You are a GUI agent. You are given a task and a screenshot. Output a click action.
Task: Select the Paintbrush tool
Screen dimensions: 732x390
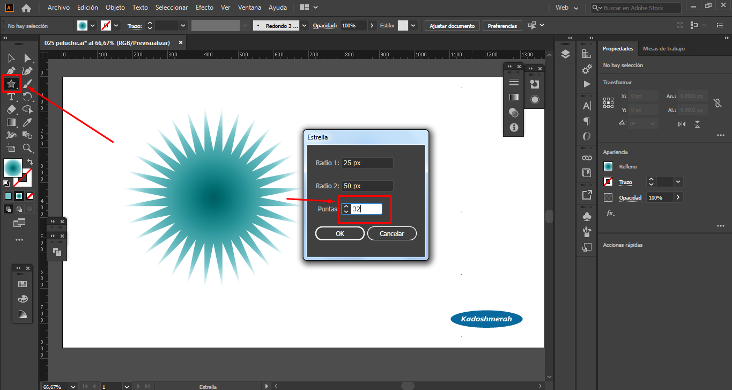(27, 84)
